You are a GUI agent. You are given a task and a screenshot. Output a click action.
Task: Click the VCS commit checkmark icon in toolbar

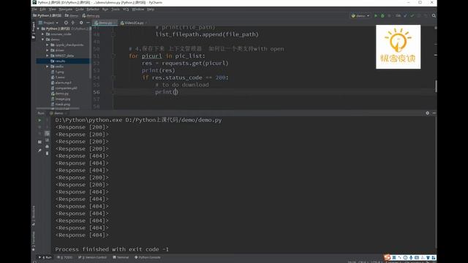point(412,15)
